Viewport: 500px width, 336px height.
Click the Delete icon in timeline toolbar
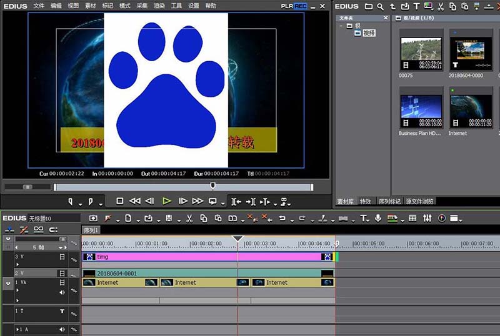point(252,218)
